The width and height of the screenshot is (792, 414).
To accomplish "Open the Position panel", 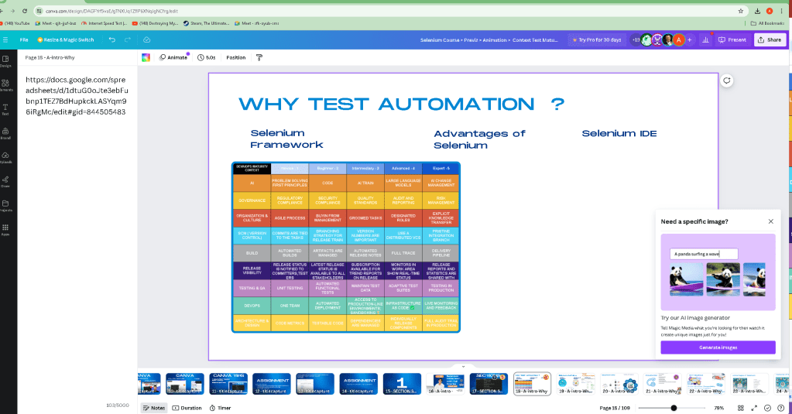I will tap(236, 57).
